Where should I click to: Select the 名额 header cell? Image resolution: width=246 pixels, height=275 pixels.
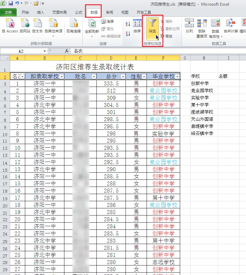click(x=228, y=76)
